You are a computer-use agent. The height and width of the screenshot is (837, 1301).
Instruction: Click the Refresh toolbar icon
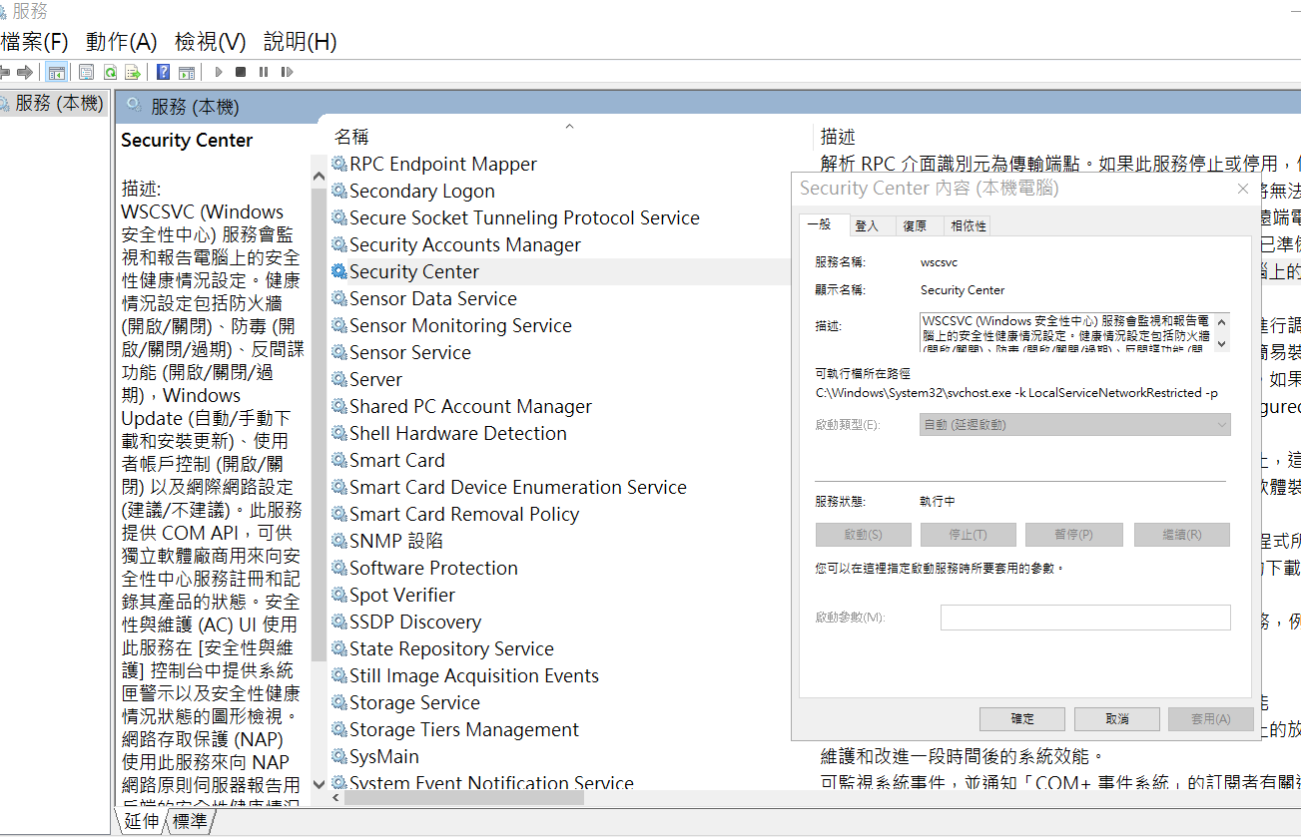point(110,72)
